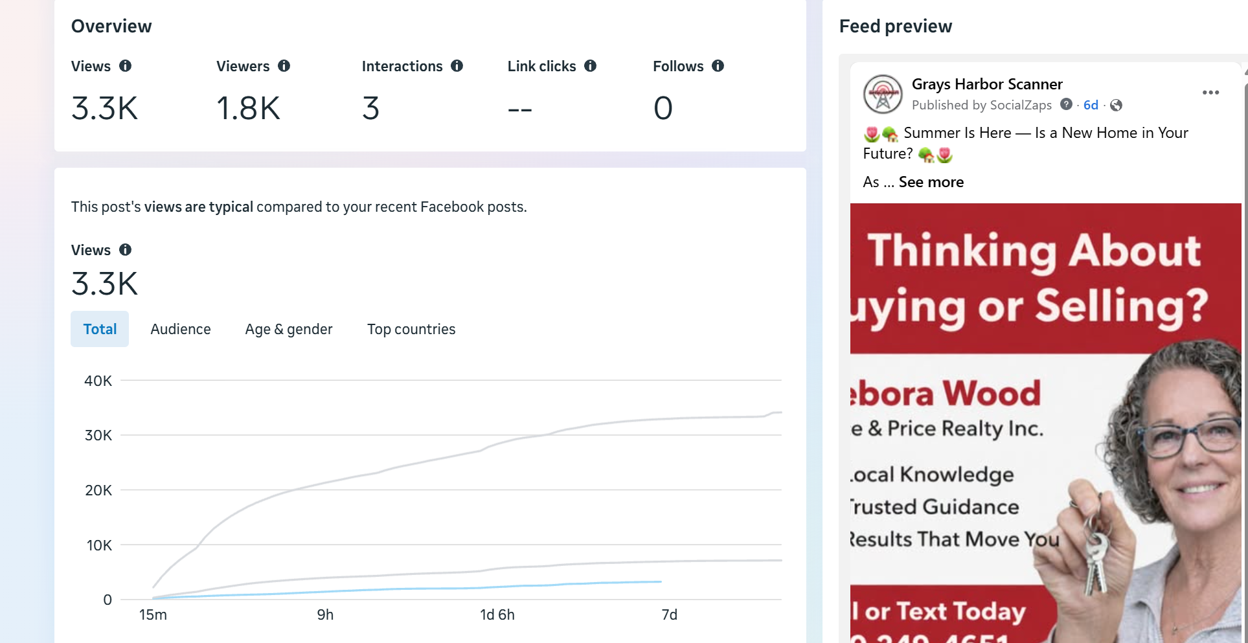1248x643 pixels.
Task: Click the 10K label on the chart axis
Action: coord(99,545)
